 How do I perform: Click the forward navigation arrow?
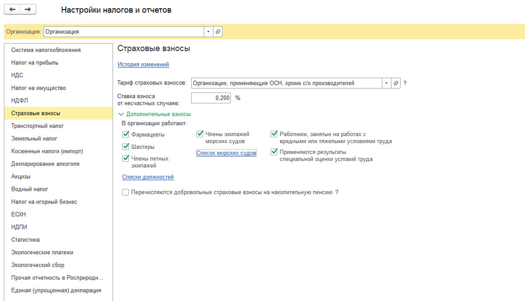(x=28, y=10)
